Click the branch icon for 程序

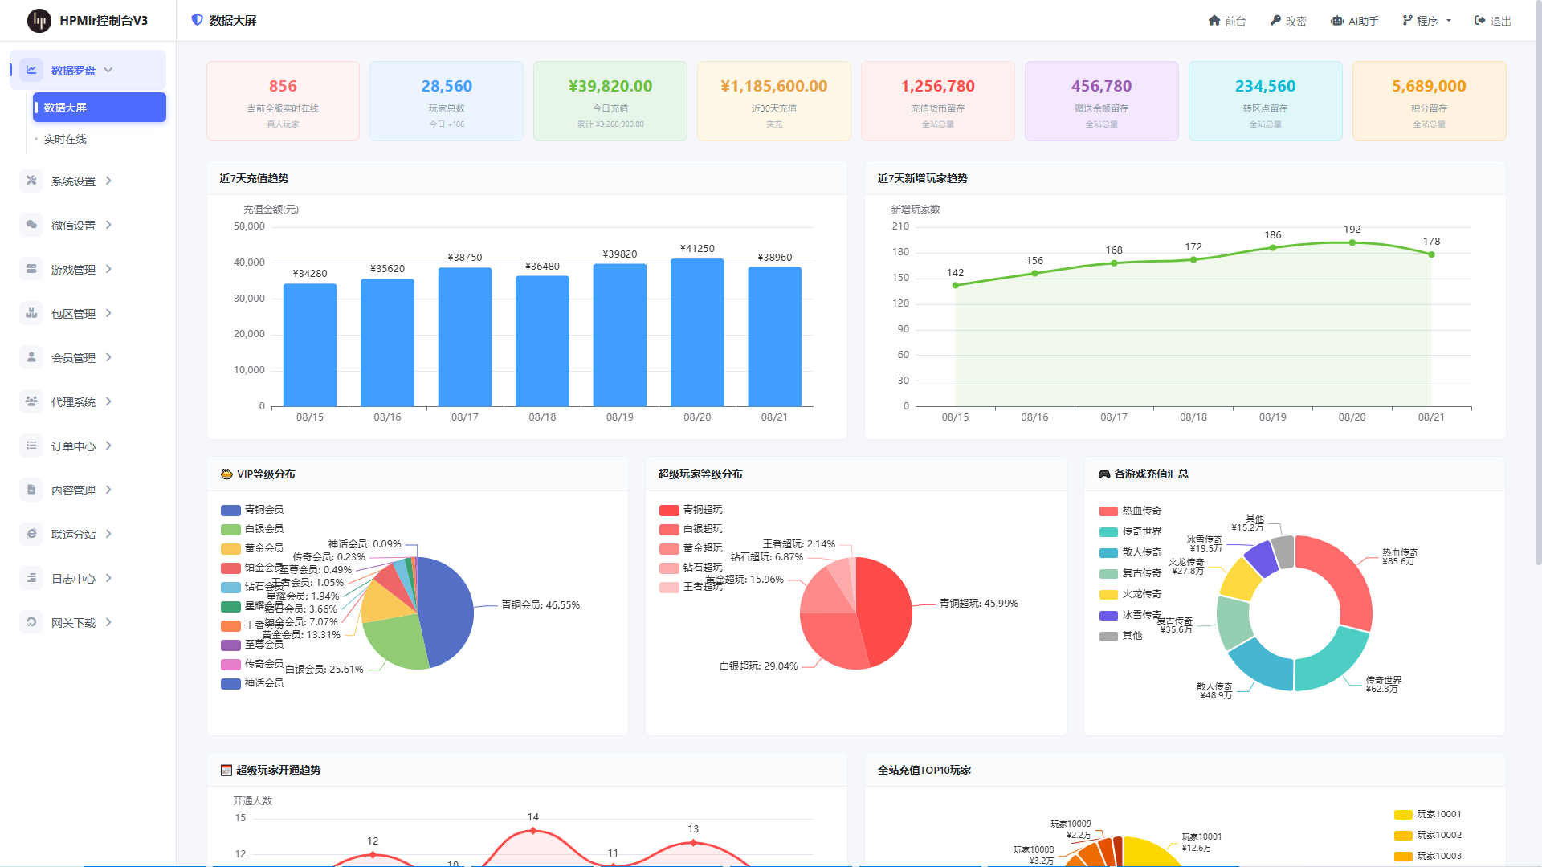click(1407, 21)
